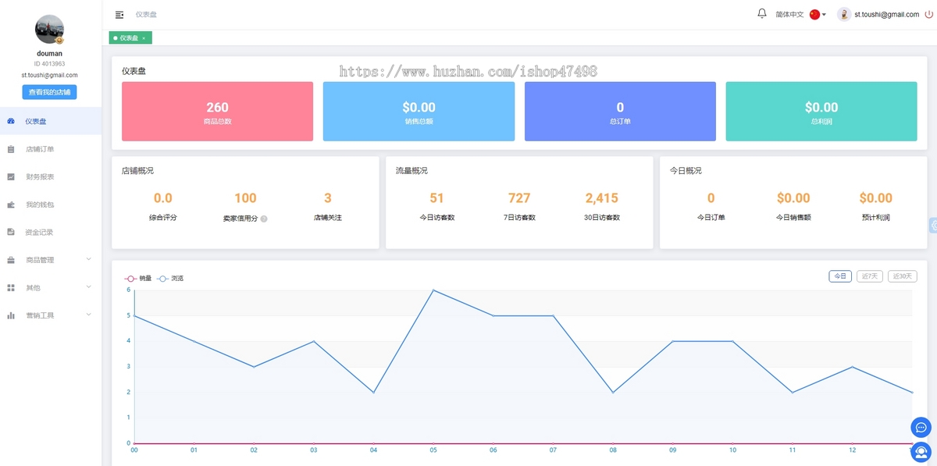
Task: Expand the 商品管理 submenu arrow
Action: click(88, 259)
